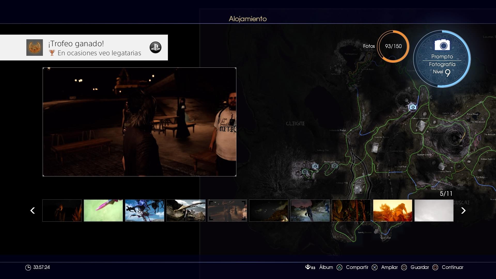Click the Alojamiento header title
The image size is (496, 279).
coord(247,19)
